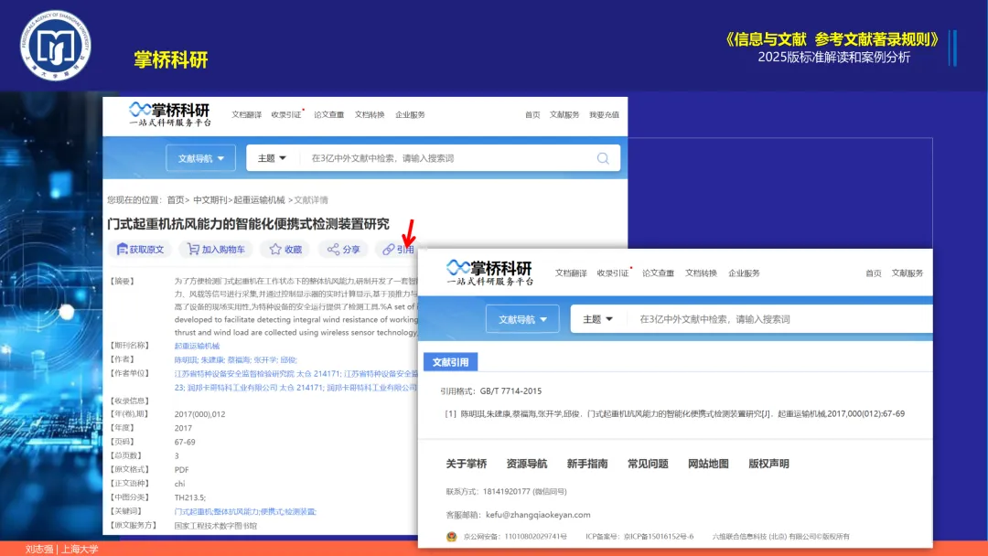
Task: Open 主题 dropdown in back window
Action: [x=272, y=158]
